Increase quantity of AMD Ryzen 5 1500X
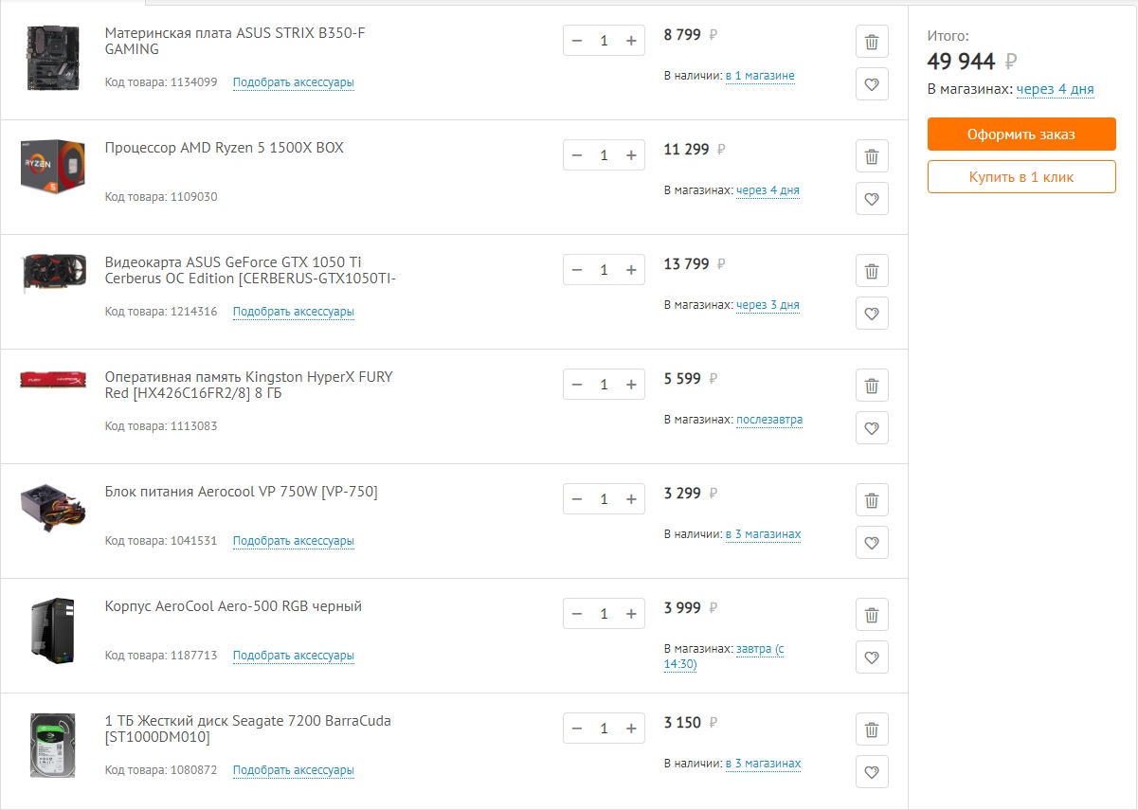The image size is (1138, 810). click(x=631, y=155)
